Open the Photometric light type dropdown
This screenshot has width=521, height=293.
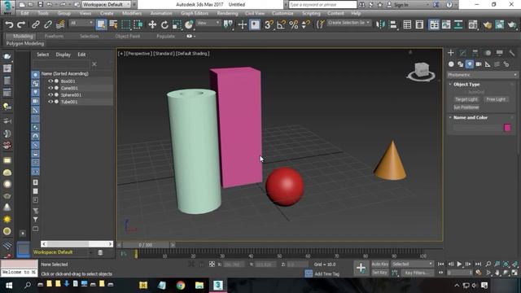482,75
